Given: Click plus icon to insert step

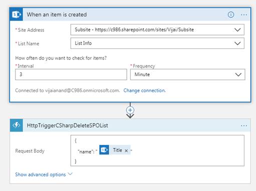Looking at the screenshot, I should coord(130,110).
